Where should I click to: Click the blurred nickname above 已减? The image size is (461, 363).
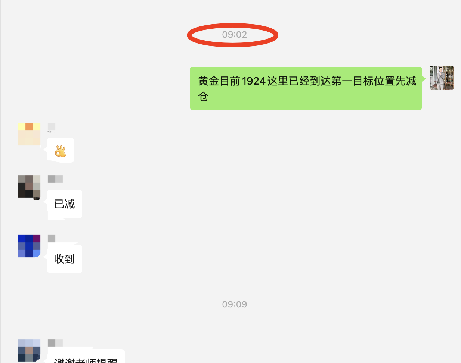point(55,179)
